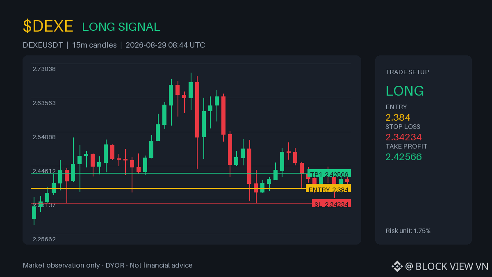Click the 2.63563 y-axis price label
492x277 pixels.
(44, 103)
